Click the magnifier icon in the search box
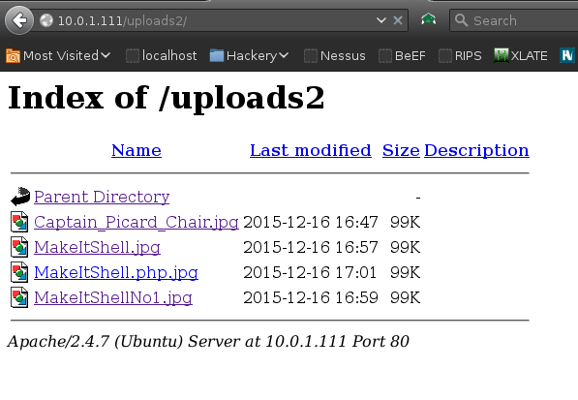The image size is (578, 400). tap(461, 20)
